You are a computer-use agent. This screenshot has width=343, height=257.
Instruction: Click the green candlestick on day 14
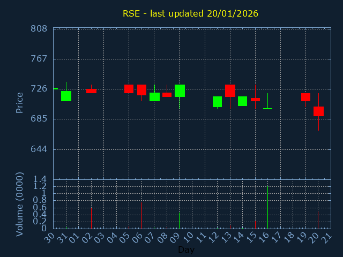242,101
